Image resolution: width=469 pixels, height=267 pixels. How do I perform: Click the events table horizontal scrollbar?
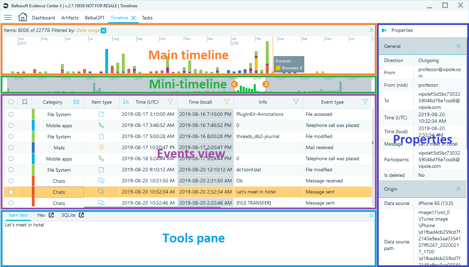point(152,207)
